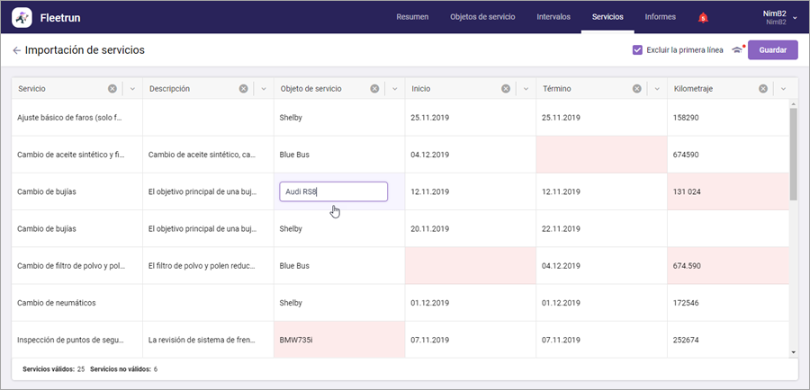This screenshot has width=810, height=390.
Task: Uncheck Excluir la primera línea checkbox
Action: coord(637,50)
